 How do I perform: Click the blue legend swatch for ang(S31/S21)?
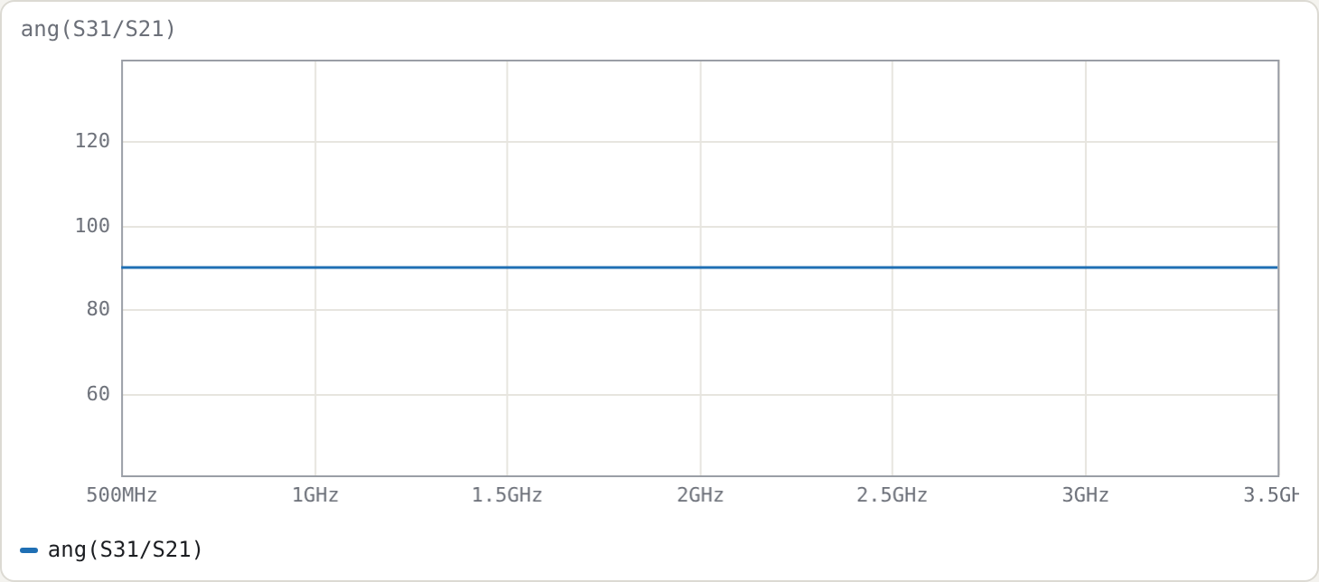click(x=29, y=549)
